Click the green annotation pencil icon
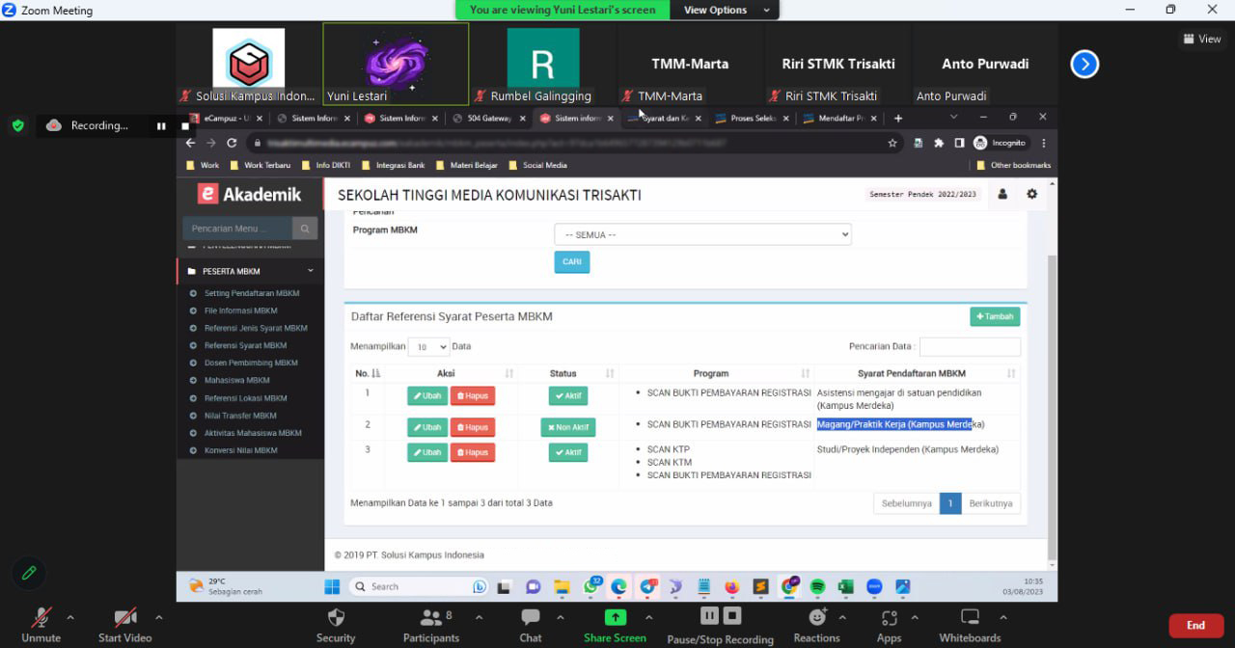Screen dimensions: 1235x648 tap(29, 573)
